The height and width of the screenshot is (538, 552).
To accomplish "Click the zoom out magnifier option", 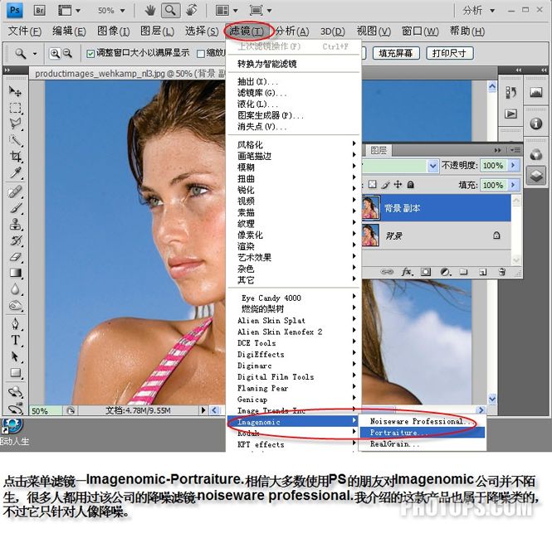I will [x=67, y=53].
